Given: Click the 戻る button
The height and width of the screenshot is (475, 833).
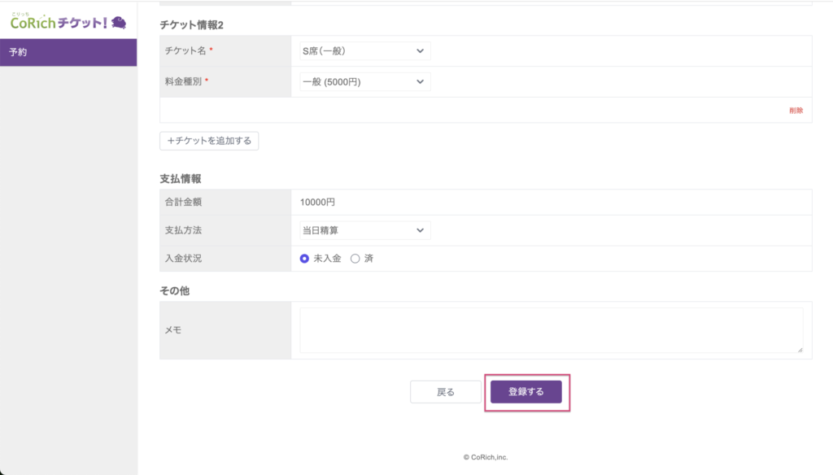Looking at the screenshot, I should (446, 392).
